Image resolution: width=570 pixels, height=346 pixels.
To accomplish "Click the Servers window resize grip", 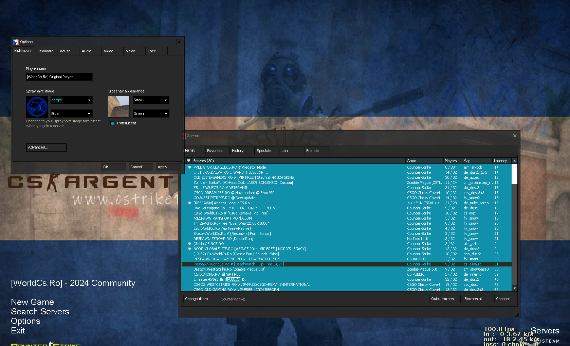I will click(517, 315).
